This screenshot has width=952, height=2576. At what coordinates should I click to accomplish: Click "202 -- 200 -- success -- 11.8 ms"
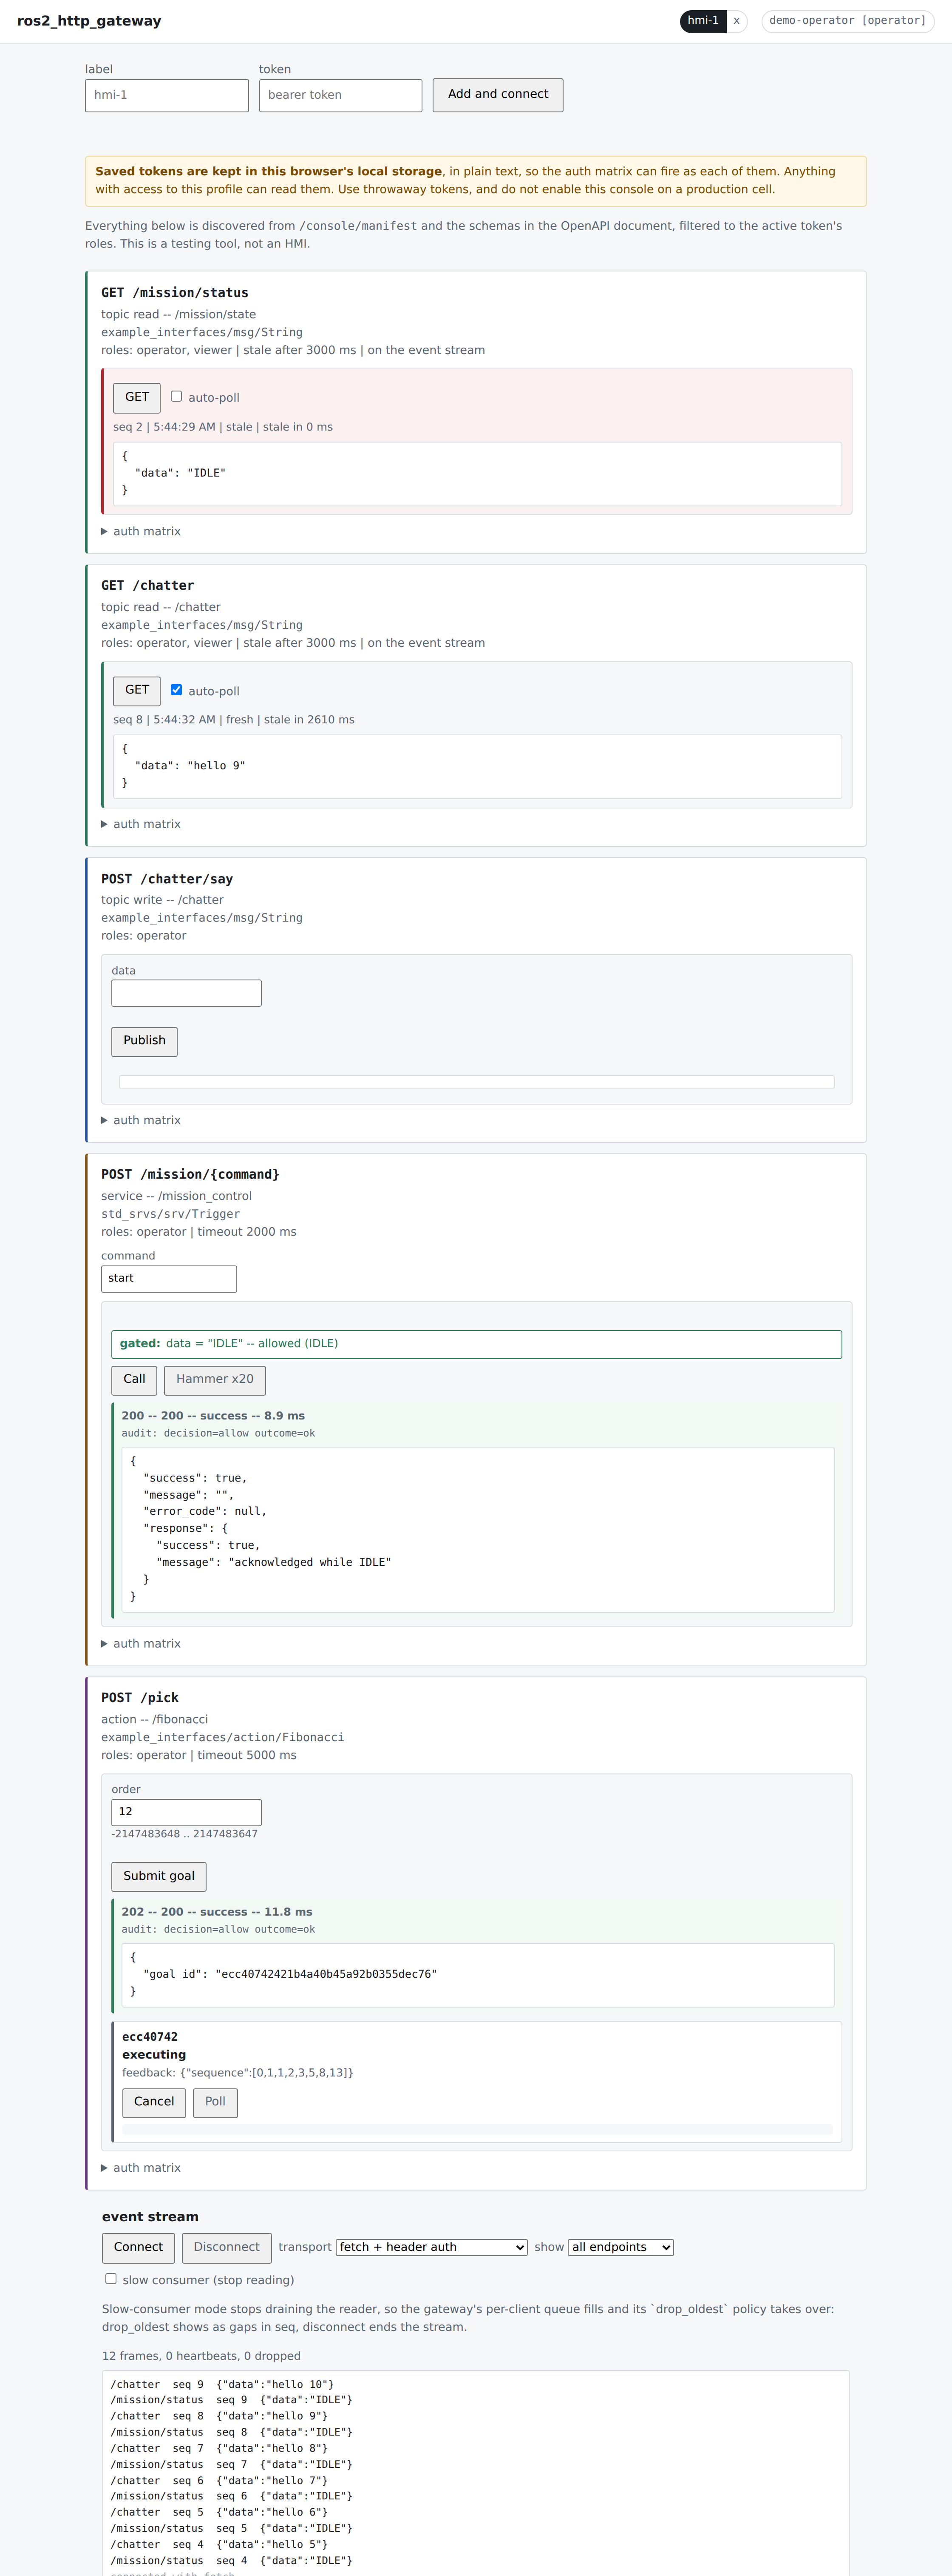pyautogui.click(x=217, y=1912)
